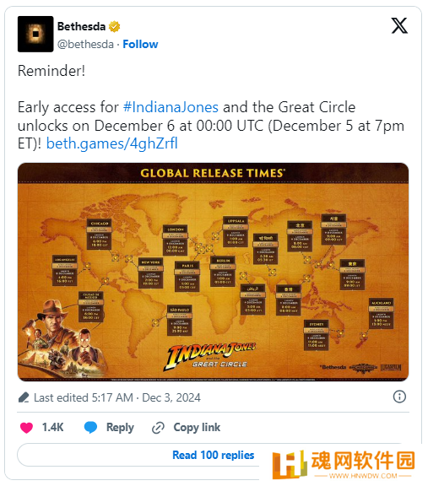Open the tweet info circle icon
This screenshot has width=428, height=486.
tap(399, 397)
